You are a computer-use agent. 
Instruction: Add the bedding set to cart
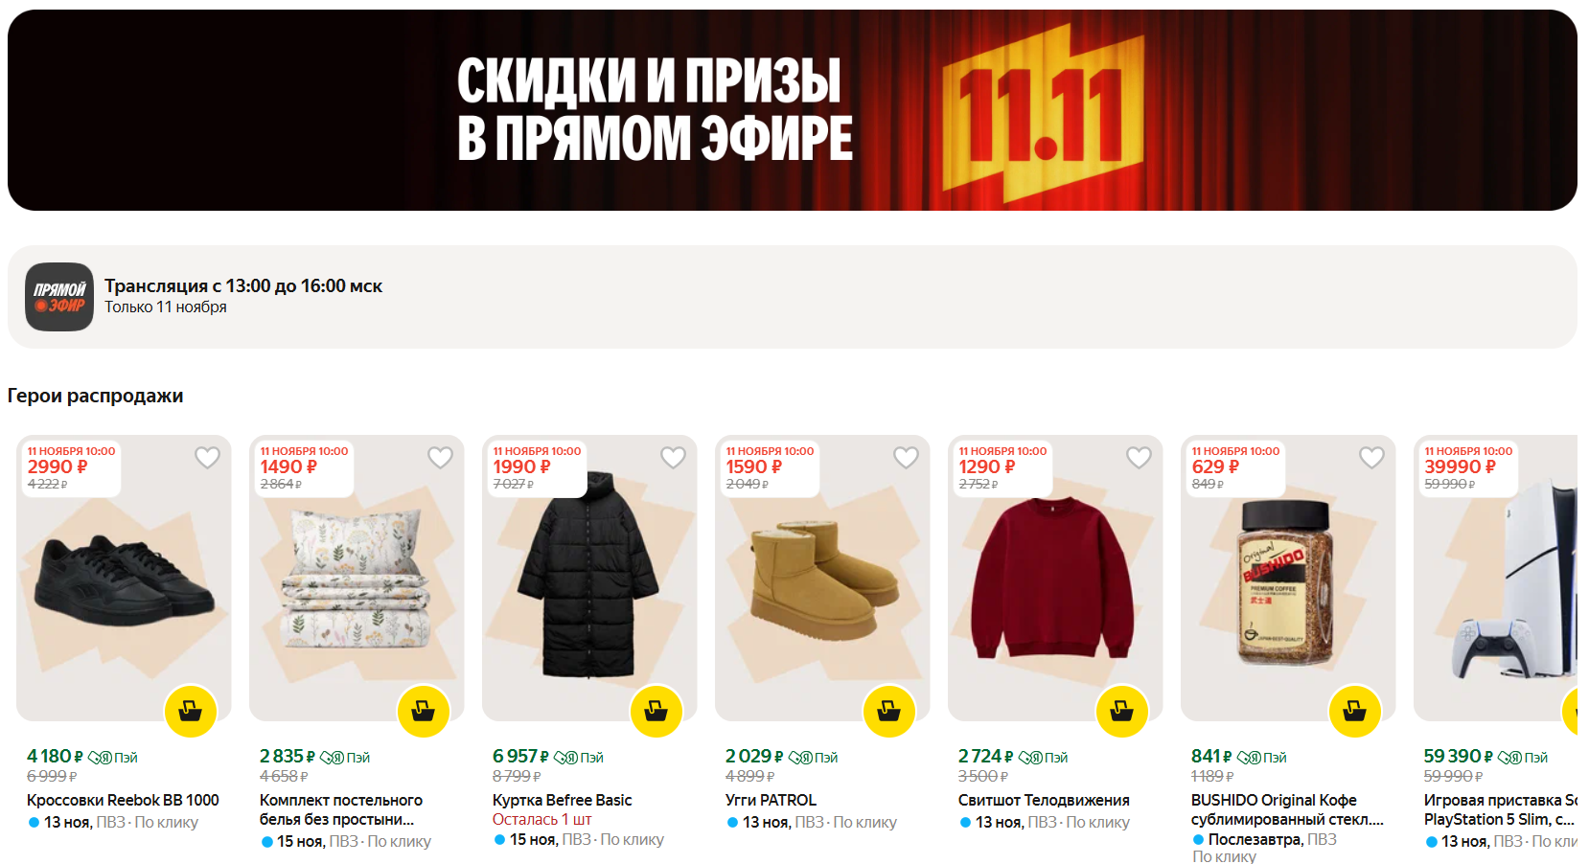coord(424,711)
